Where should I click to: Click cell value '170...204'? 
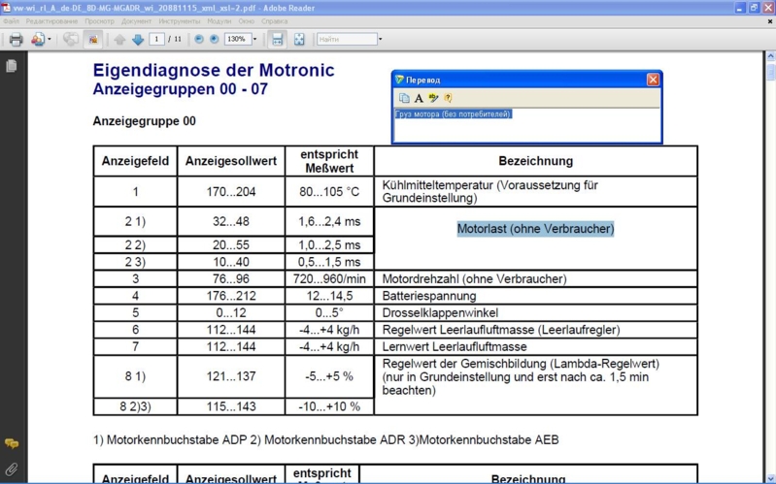click(231, 192)
